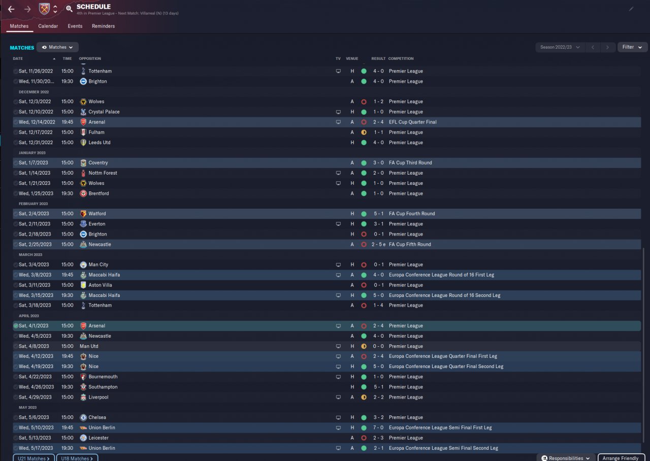
Task: Open the West Ham club badge
Action: pos(44,9)
